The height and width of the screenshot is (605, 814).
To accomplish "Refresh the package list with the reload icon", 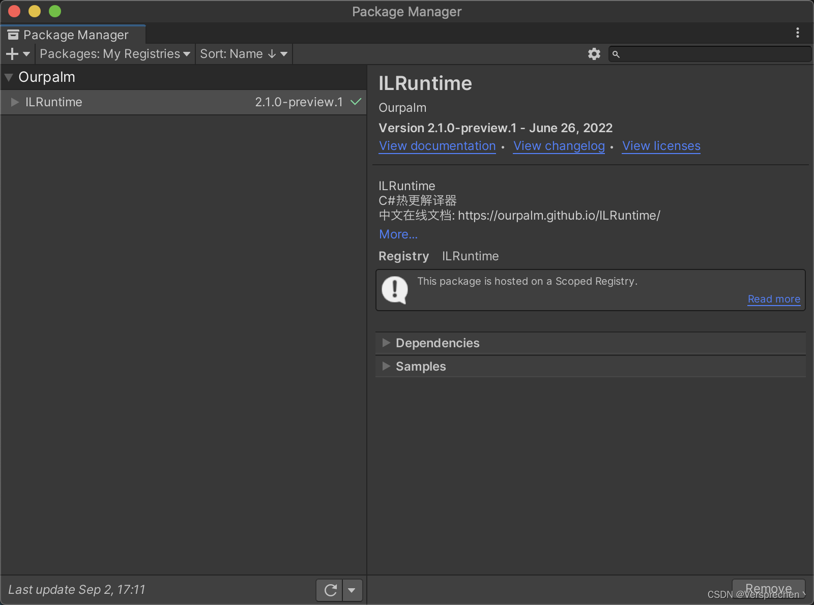I will (330, 590).
